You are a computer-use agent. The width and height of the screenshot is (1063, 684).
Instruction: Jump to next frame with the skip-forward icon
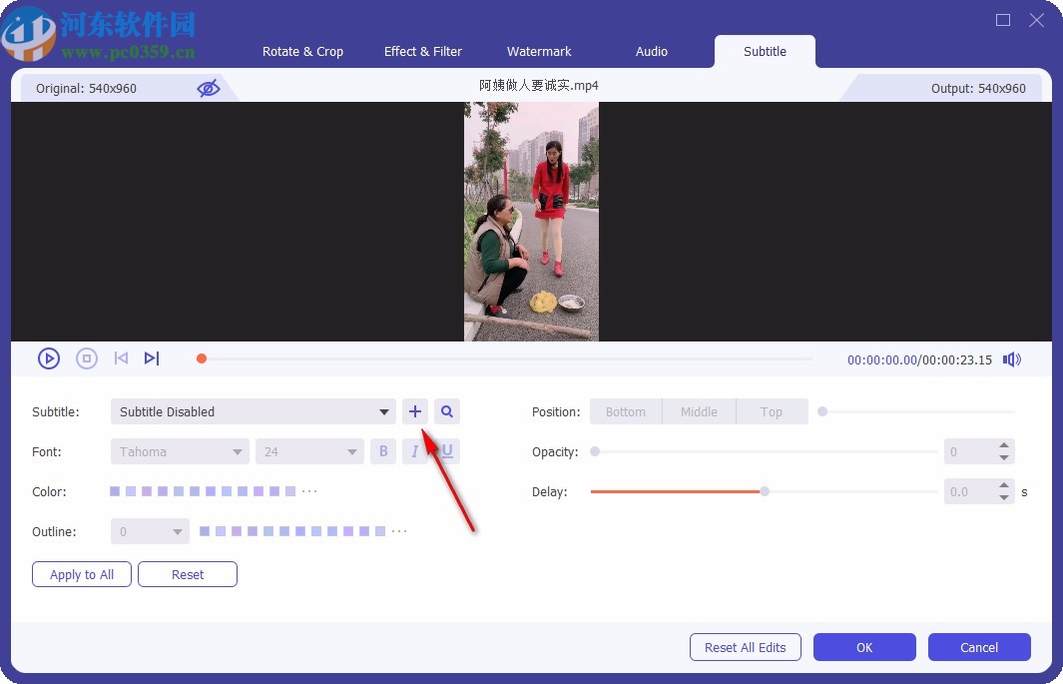point(152,357)
